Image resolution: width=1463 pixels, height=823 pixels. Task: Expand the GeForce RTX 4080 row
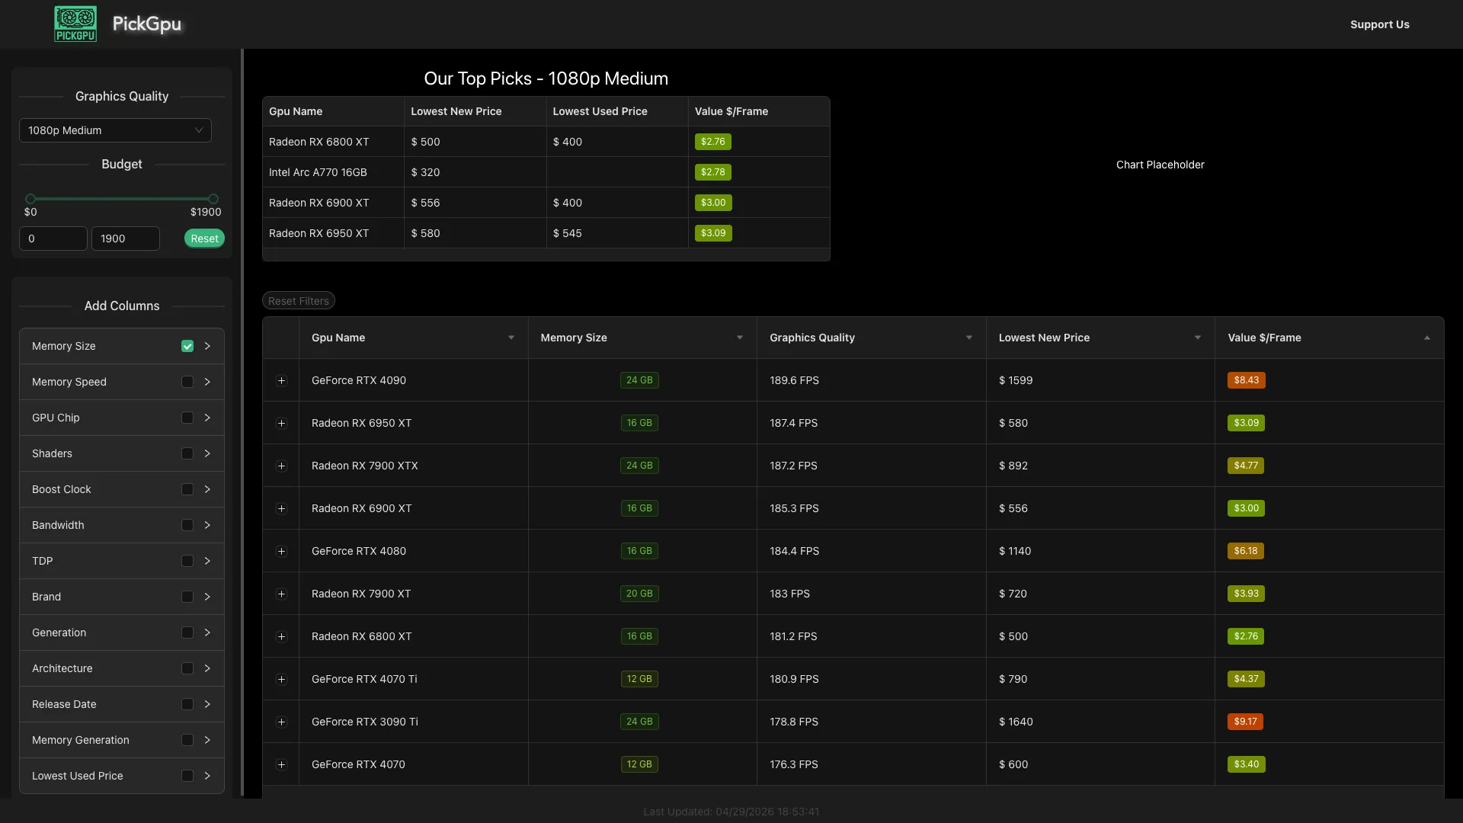tap(281, 551)
